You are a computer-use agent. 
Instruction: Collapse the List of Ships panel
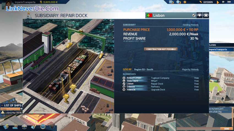tap(2, 105)
